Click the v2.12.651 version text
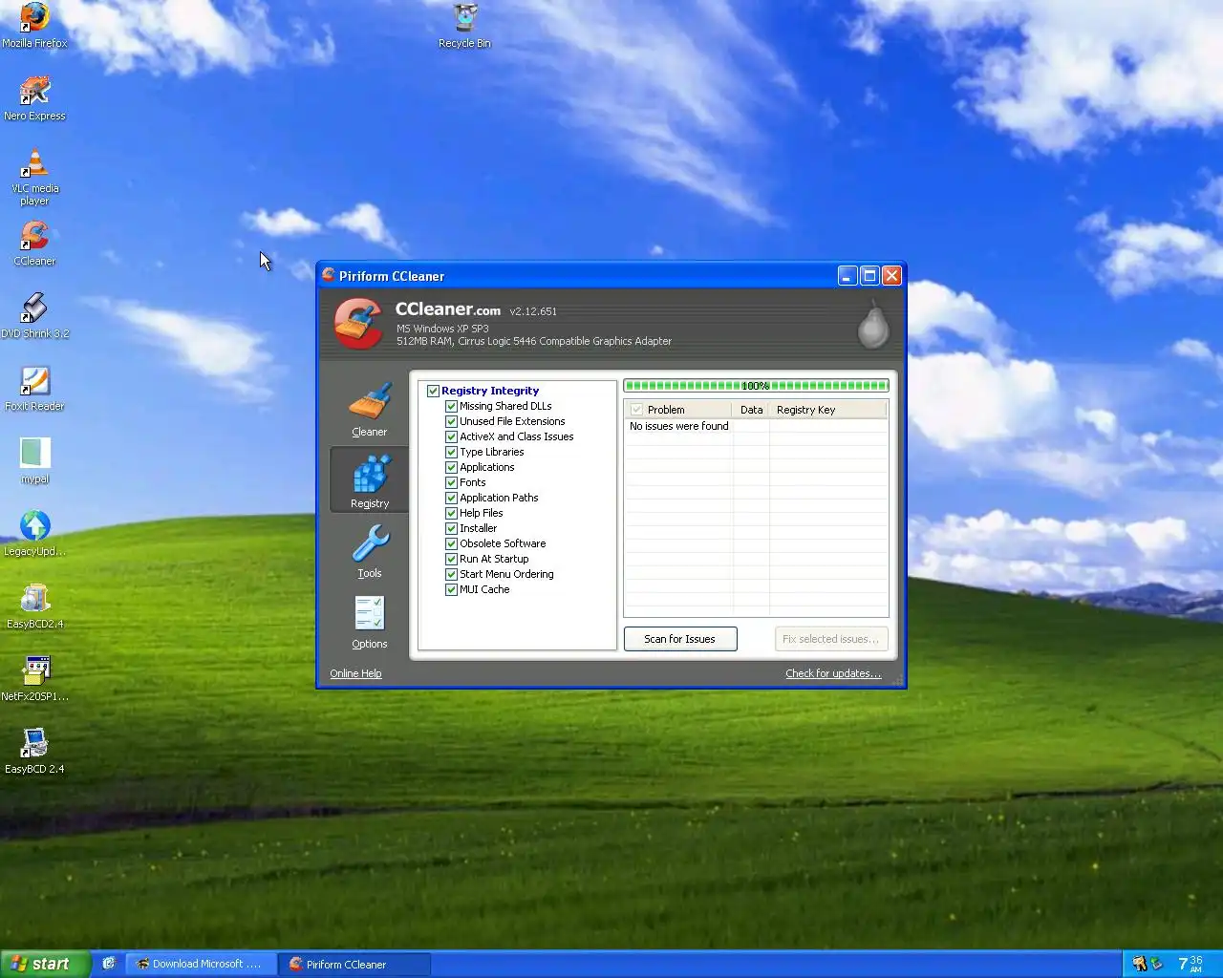This screenshot has height=978, width=1223. tap(533, 311)
